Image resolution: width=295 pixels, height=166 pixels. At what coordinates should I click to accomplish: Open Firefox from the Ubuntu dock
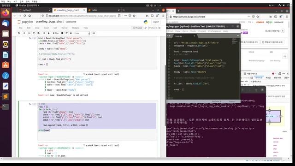(6, 13)
